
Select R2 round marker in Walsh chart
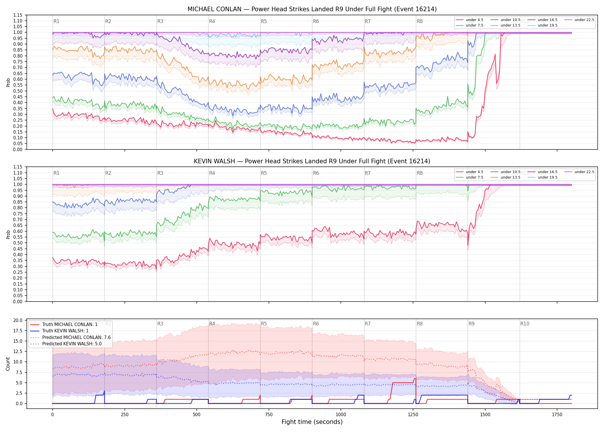click(x=108, y=173)
